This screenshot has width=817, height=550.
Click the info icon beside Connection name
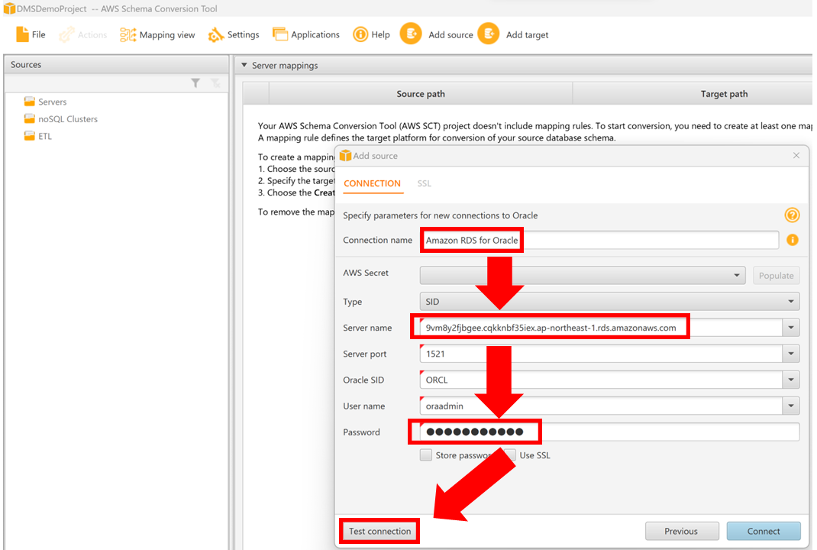pyautogui.click(x=792, y=240)
